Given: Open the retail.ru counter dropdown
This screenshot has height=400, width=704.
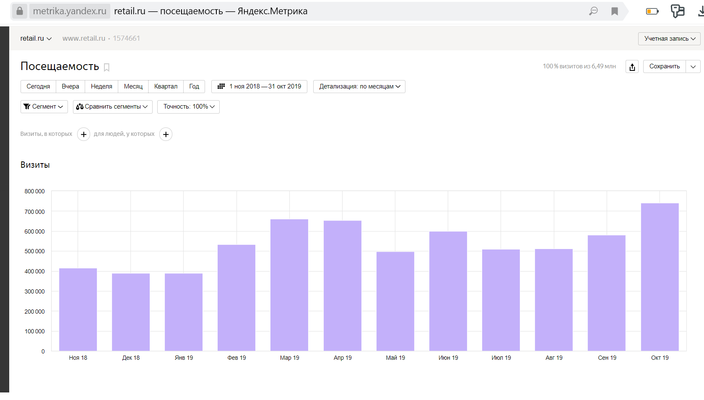Looking at the screenshot, I should point(36,38).
